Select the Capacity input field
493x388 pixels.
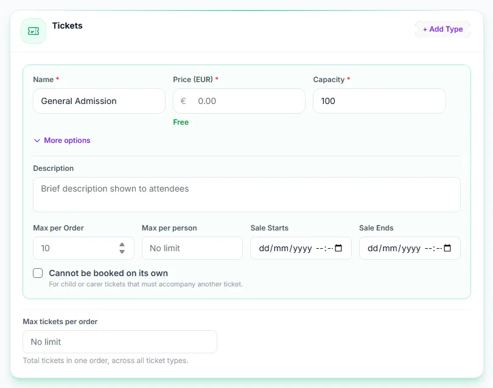[379, 101]
